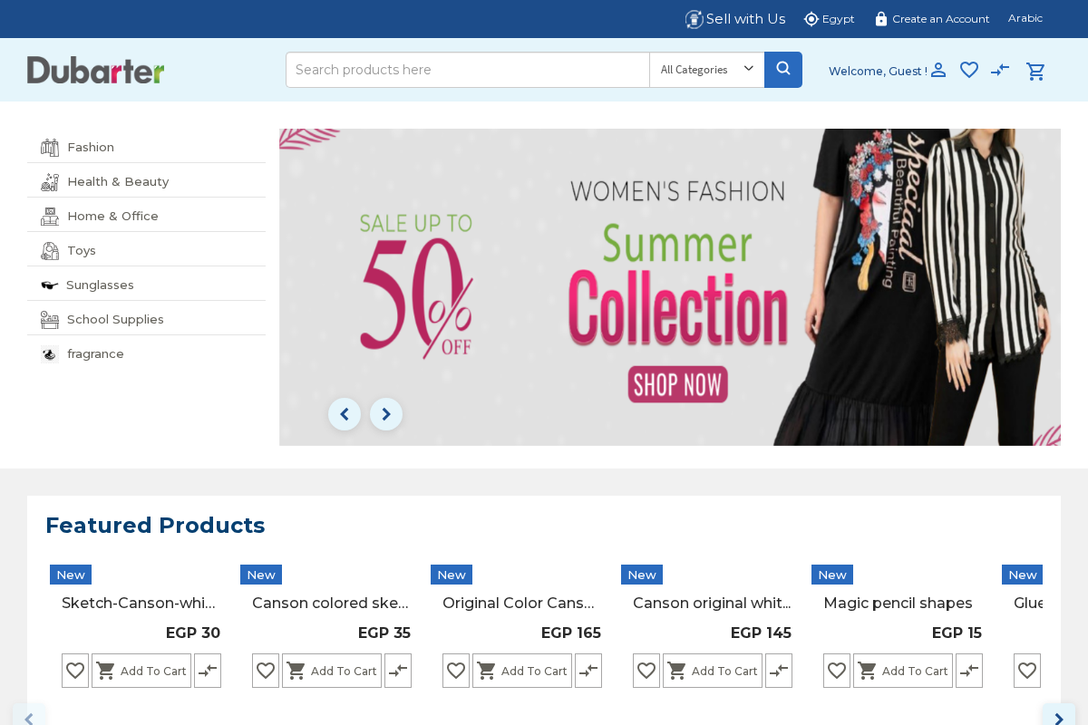Viewport: 1088px width, 725px height.
Task: Open the product compare icon in the header
Action: (x=1000, y=70)
